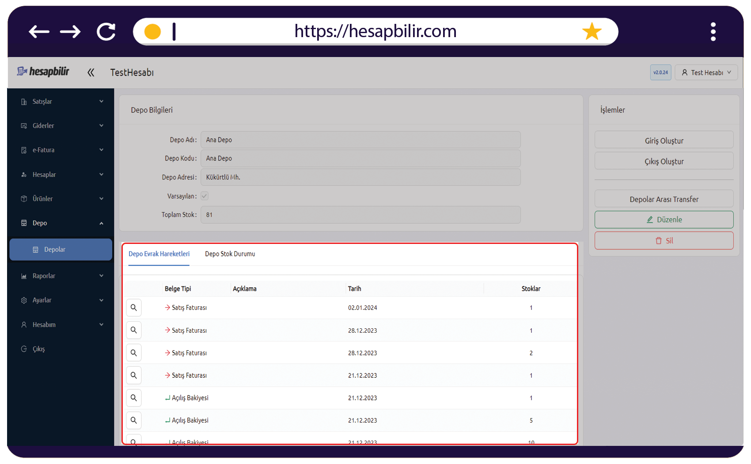Delete the depot with the Sil button

pyautogui.click(x=664, y=240)
